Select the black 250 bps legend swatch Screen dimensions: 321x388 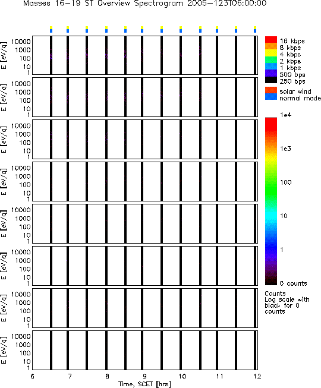coord(270,80)
